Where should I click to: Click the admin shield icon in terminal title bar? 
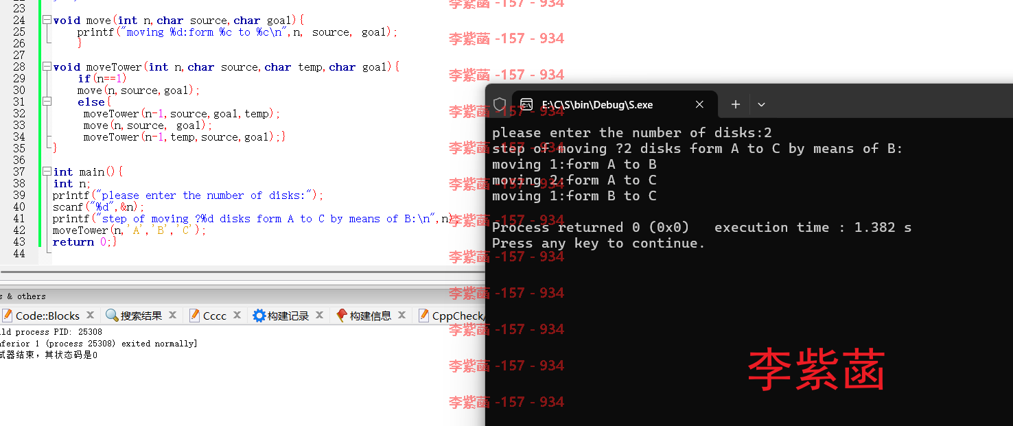(500, 104)
